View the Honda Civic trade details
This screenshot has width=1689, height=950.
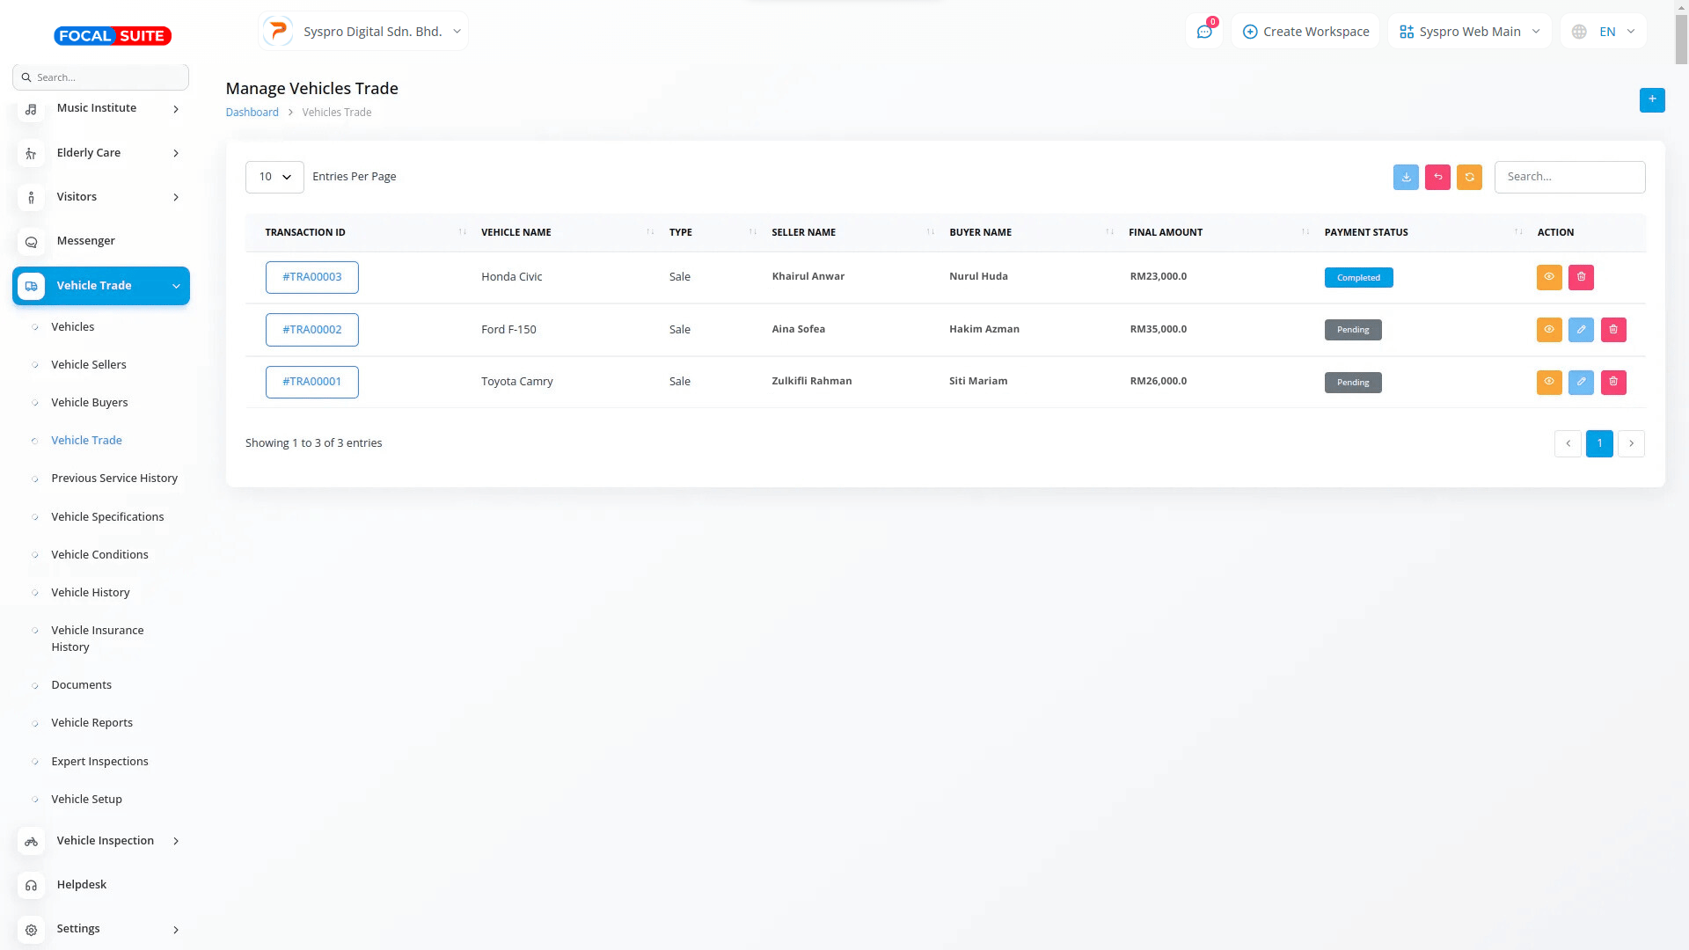tap(1548, 277)
